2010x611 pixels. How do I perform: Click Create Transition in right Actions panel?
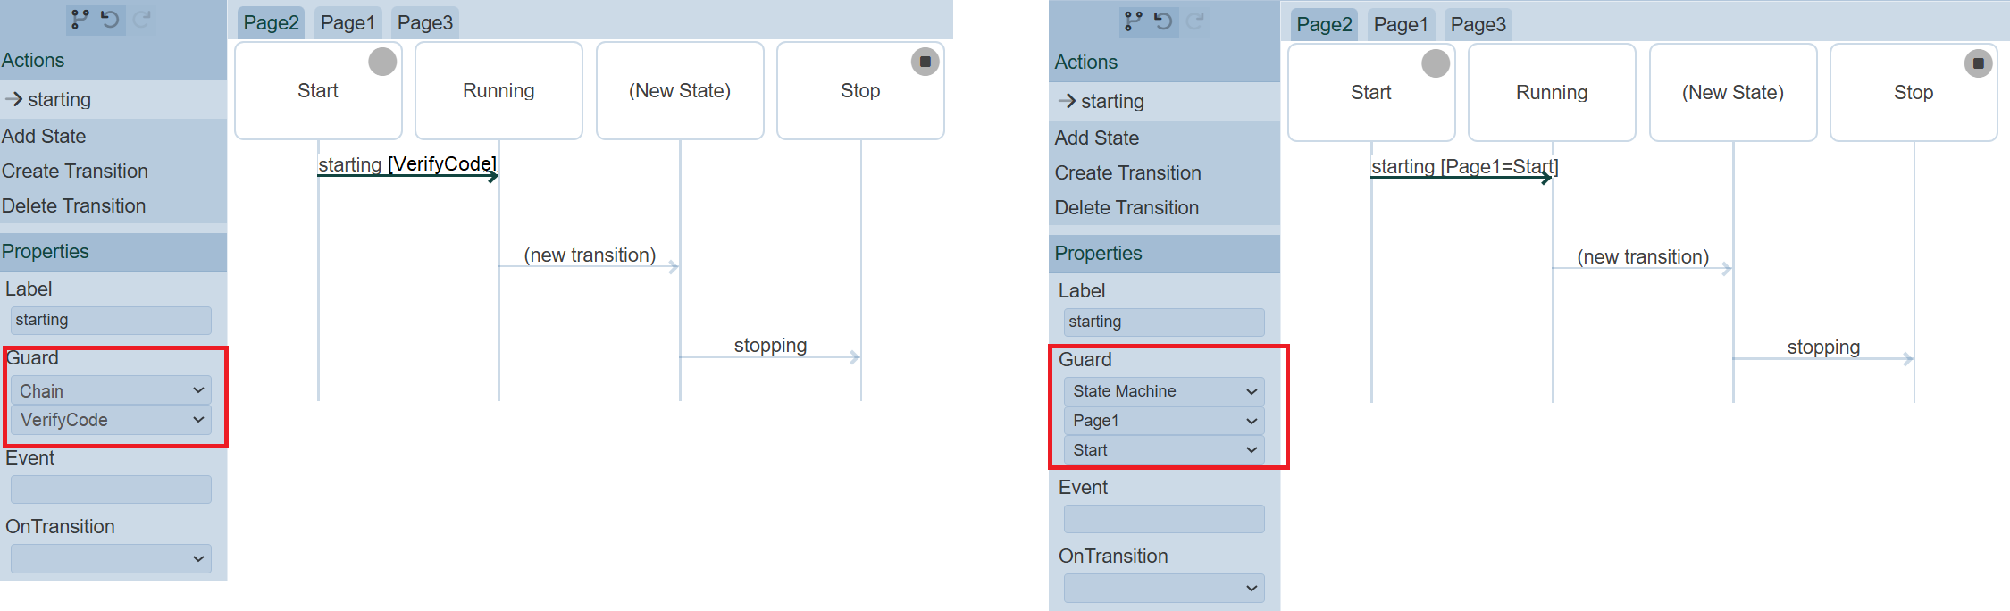(1127, 172)
